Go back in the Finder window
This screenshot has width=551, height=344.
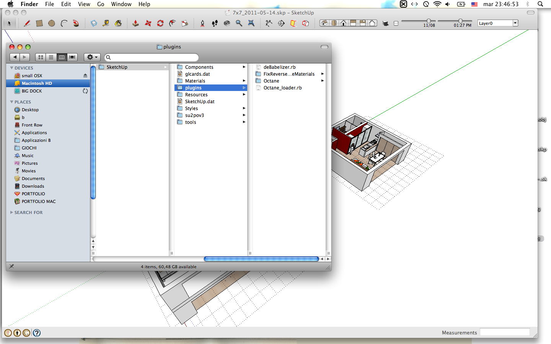(15, 57)
